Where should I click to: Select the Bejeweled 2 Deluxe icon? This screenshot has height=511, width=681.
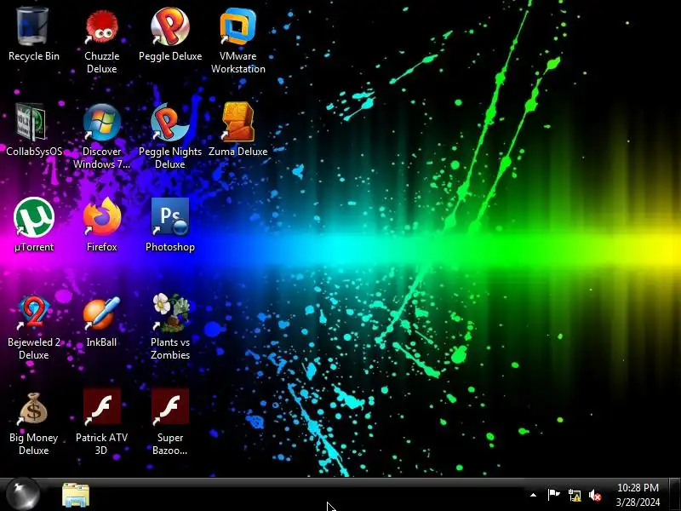(33, 327)
